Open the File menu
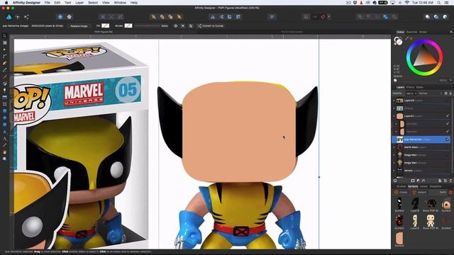454x255 pixels. [48, 3]
